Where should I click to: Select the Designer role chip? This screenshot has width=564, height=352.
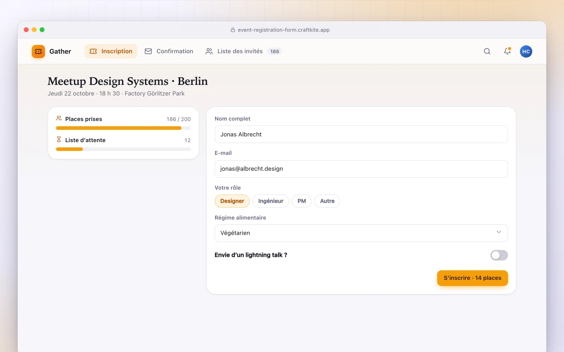(232, 201)
